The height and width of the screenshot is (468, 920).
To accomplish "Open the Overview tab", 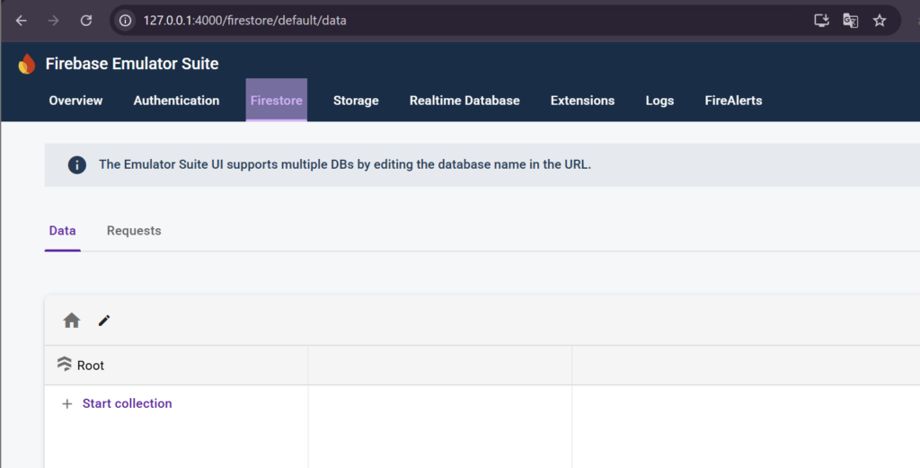I will pos(75,101).
